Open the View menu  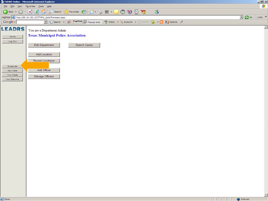pos(20,6)
